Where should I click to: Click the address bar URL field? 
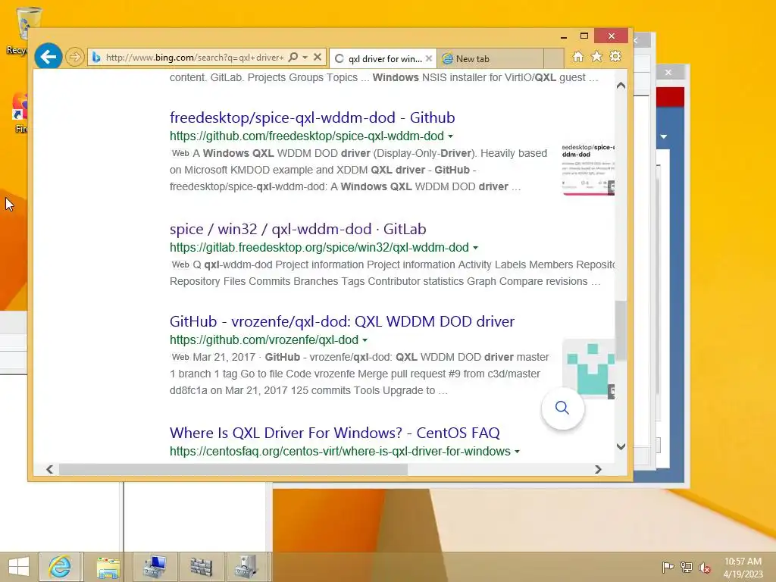pyautogui.click(x=194, y=58)
